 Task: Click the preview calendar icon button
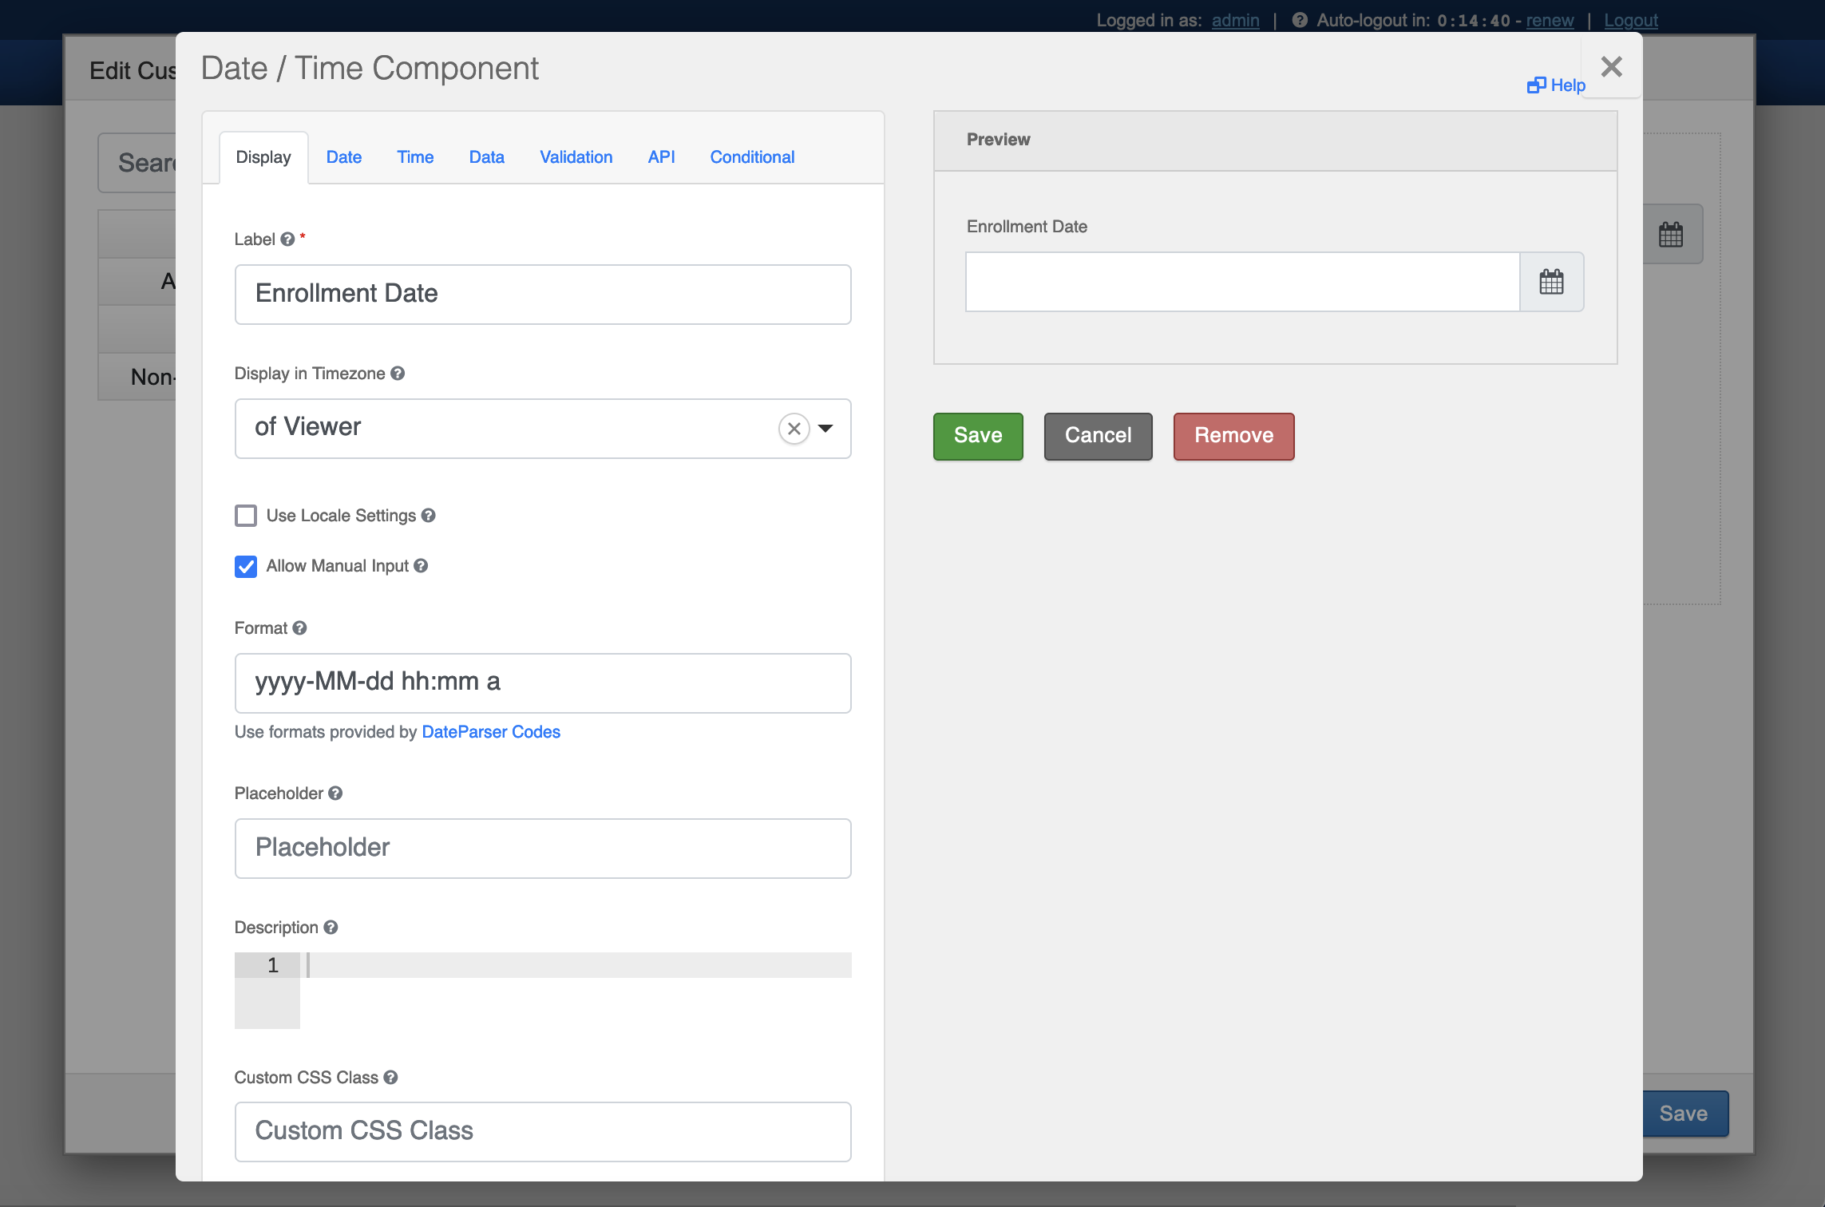(x=1551, y=282)
